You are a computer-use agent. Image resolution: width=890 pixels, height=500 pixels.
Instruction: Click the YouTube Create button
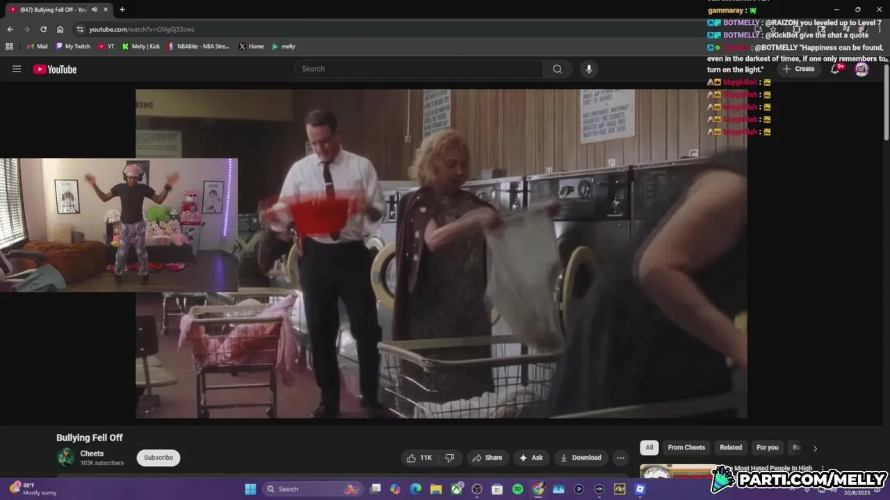pyautogui.click(x=798, y=69)
